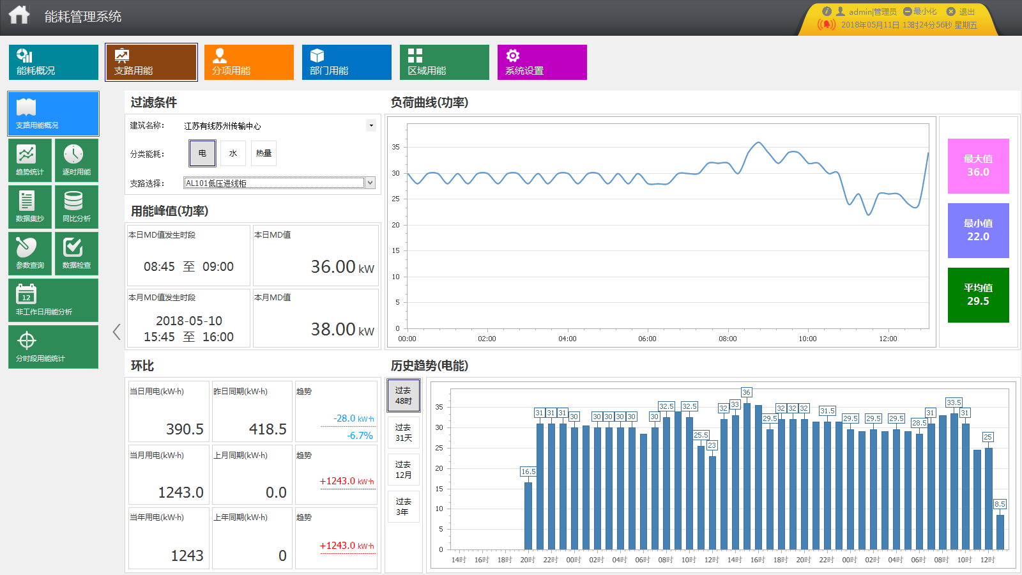Collapse the left panel with chevron arrow

(116, 332)
